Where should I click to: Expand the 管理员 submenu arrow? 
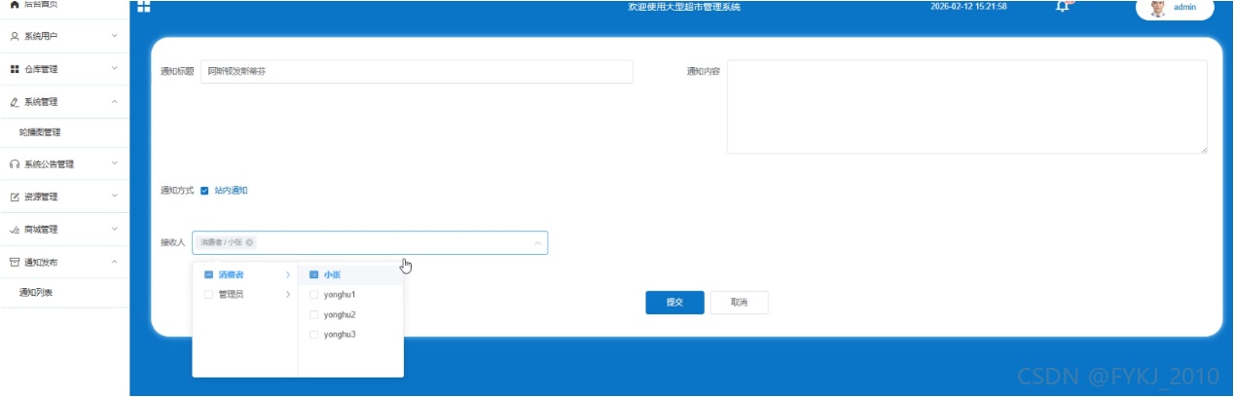click(287, 294)
